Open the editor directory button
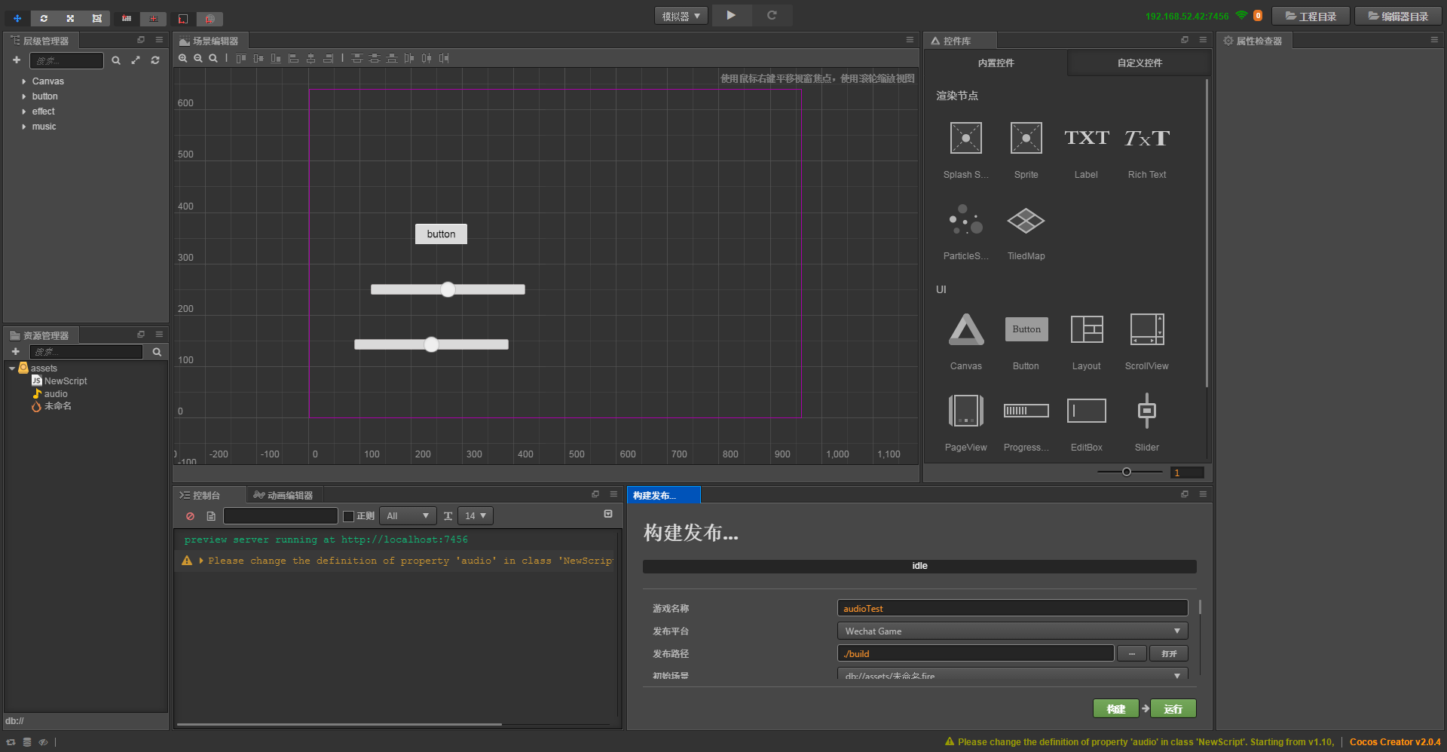1447x752 pixels. click(1399, 16)
